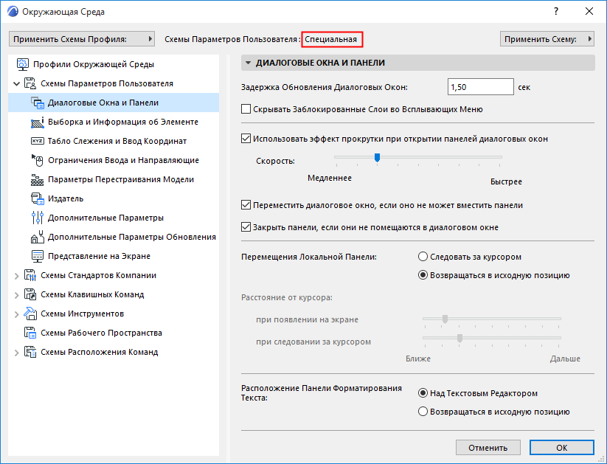Click the Представление на Экране monitor icon

click(38, 257)
